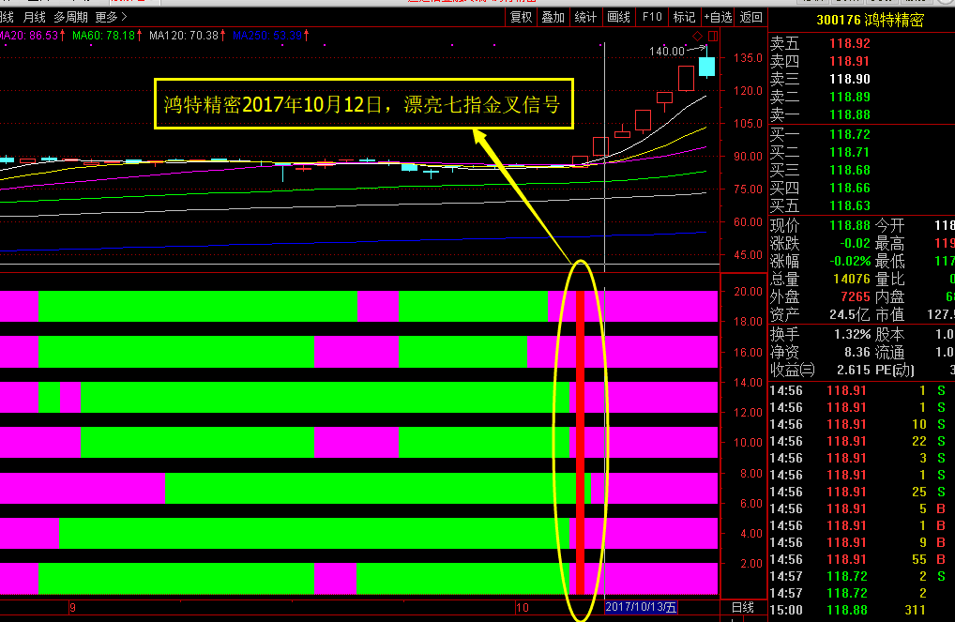
Task: Click the 返回 back button
Action: click(750, 17)
